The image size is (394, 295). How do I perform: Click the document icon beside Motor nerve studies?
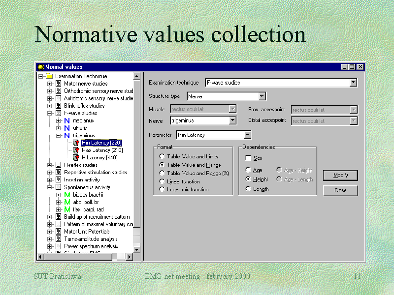coord(58,83)
